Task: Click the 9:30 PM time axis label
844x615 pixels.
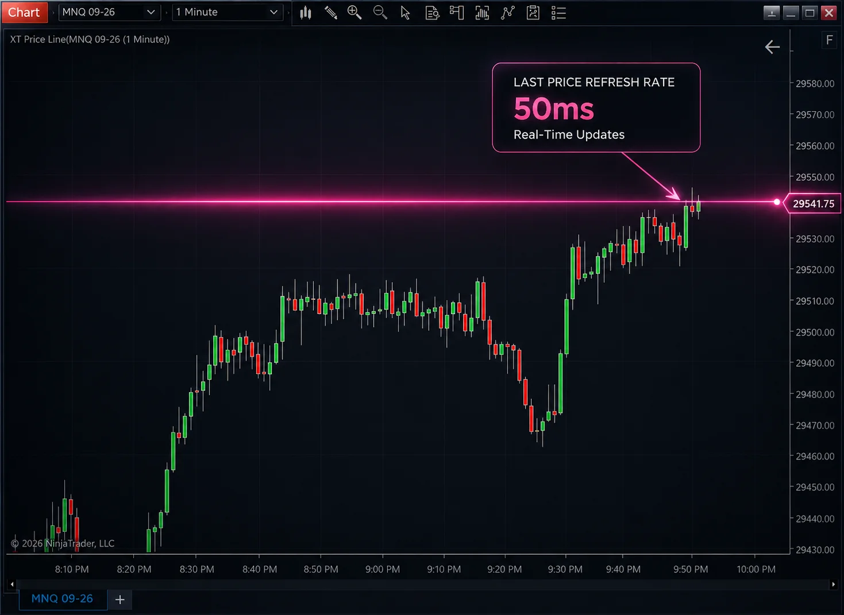Action: [565, 569]
